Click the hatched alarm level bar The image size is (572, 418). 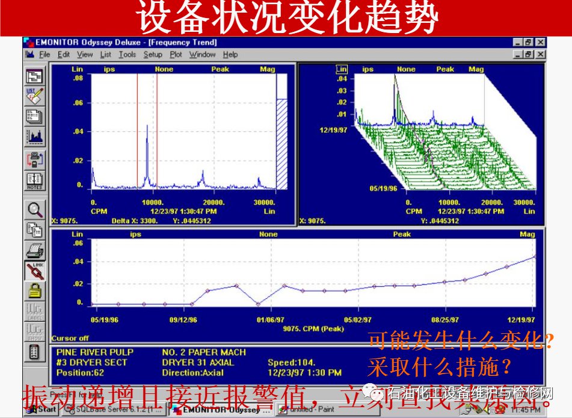(282, 143)
